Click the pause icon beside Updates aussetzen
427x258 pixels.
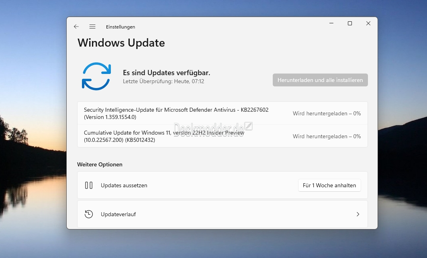[89, 185]
